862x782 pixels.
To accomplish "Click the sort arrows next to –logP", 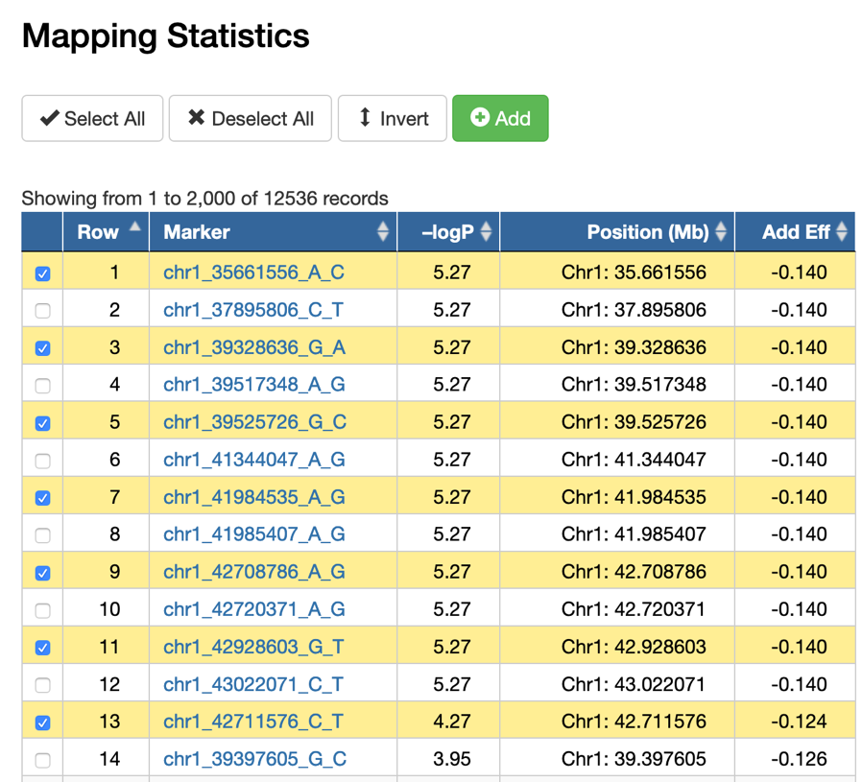I will [x=486, y=232].
